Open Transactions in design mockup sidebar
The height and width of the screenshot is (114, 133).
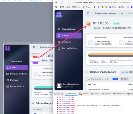pyautogui.click(x=16, y=61)
